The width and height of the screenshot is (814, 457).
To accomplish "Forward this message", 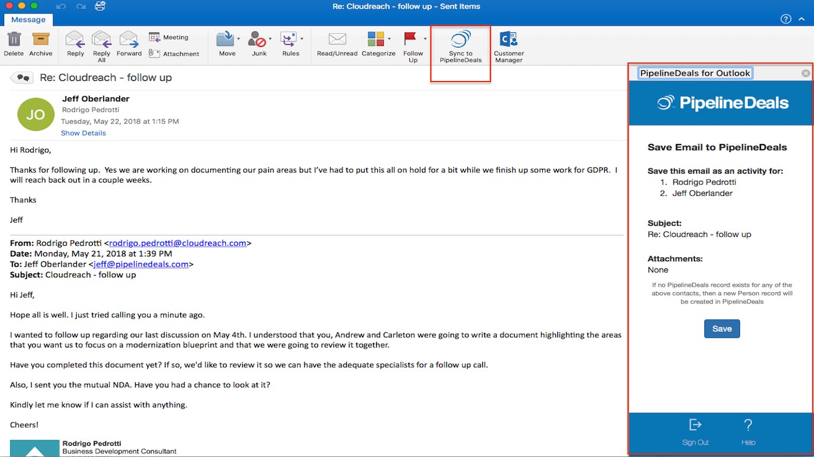I will pos(129,44).
